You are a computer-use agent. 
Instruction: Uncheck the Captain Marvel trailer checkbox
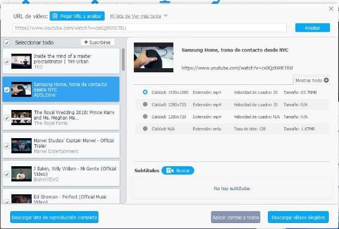click(7, 146)
